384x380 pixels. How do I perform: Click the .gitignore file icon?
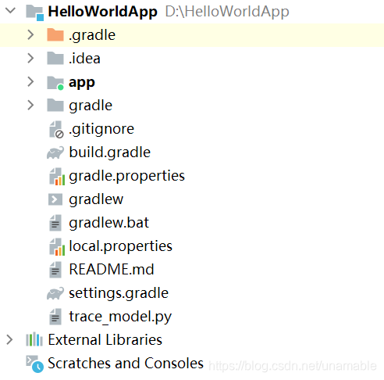(x=56, y=129)
